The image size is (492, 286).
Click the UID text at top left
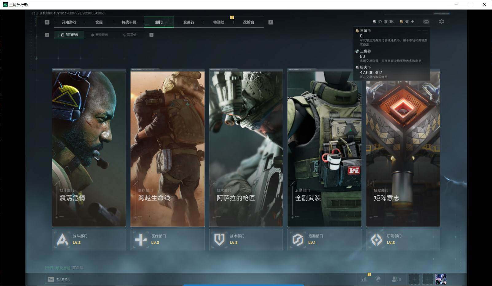[68, 13]
